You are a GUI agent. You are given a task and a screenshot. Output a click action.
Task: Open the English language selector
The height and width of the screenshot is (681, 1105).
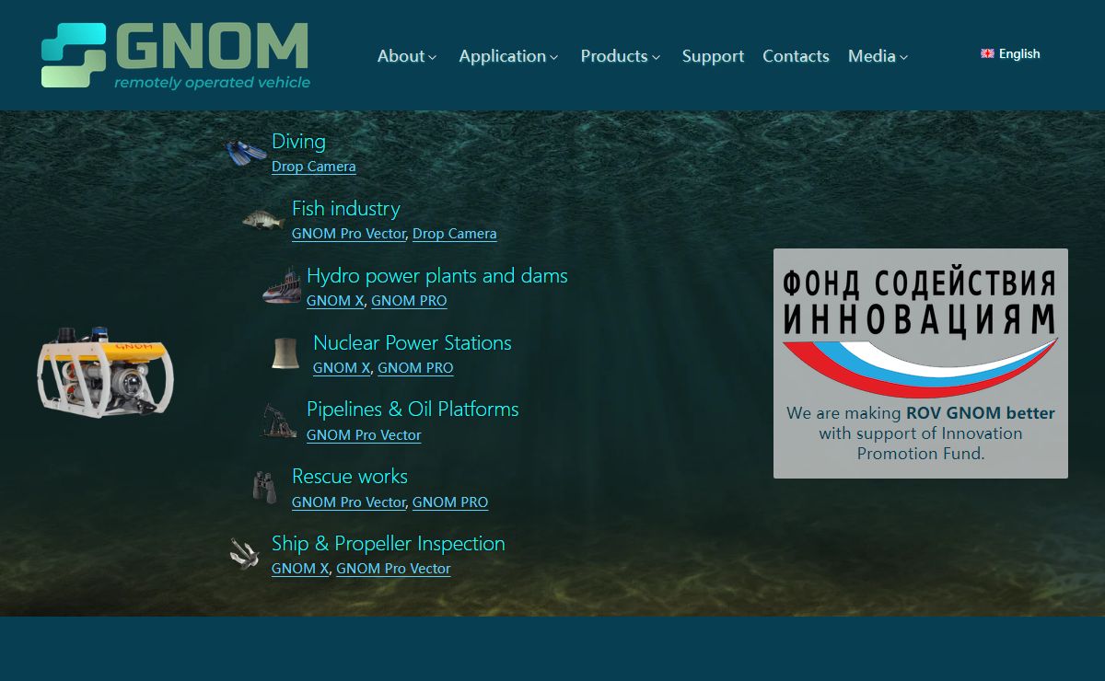pos(1010,53)
